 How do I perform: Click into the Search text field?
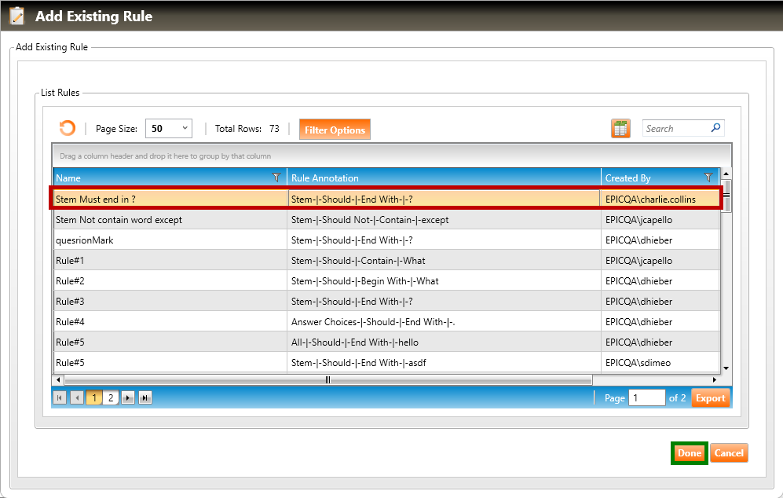674,128
